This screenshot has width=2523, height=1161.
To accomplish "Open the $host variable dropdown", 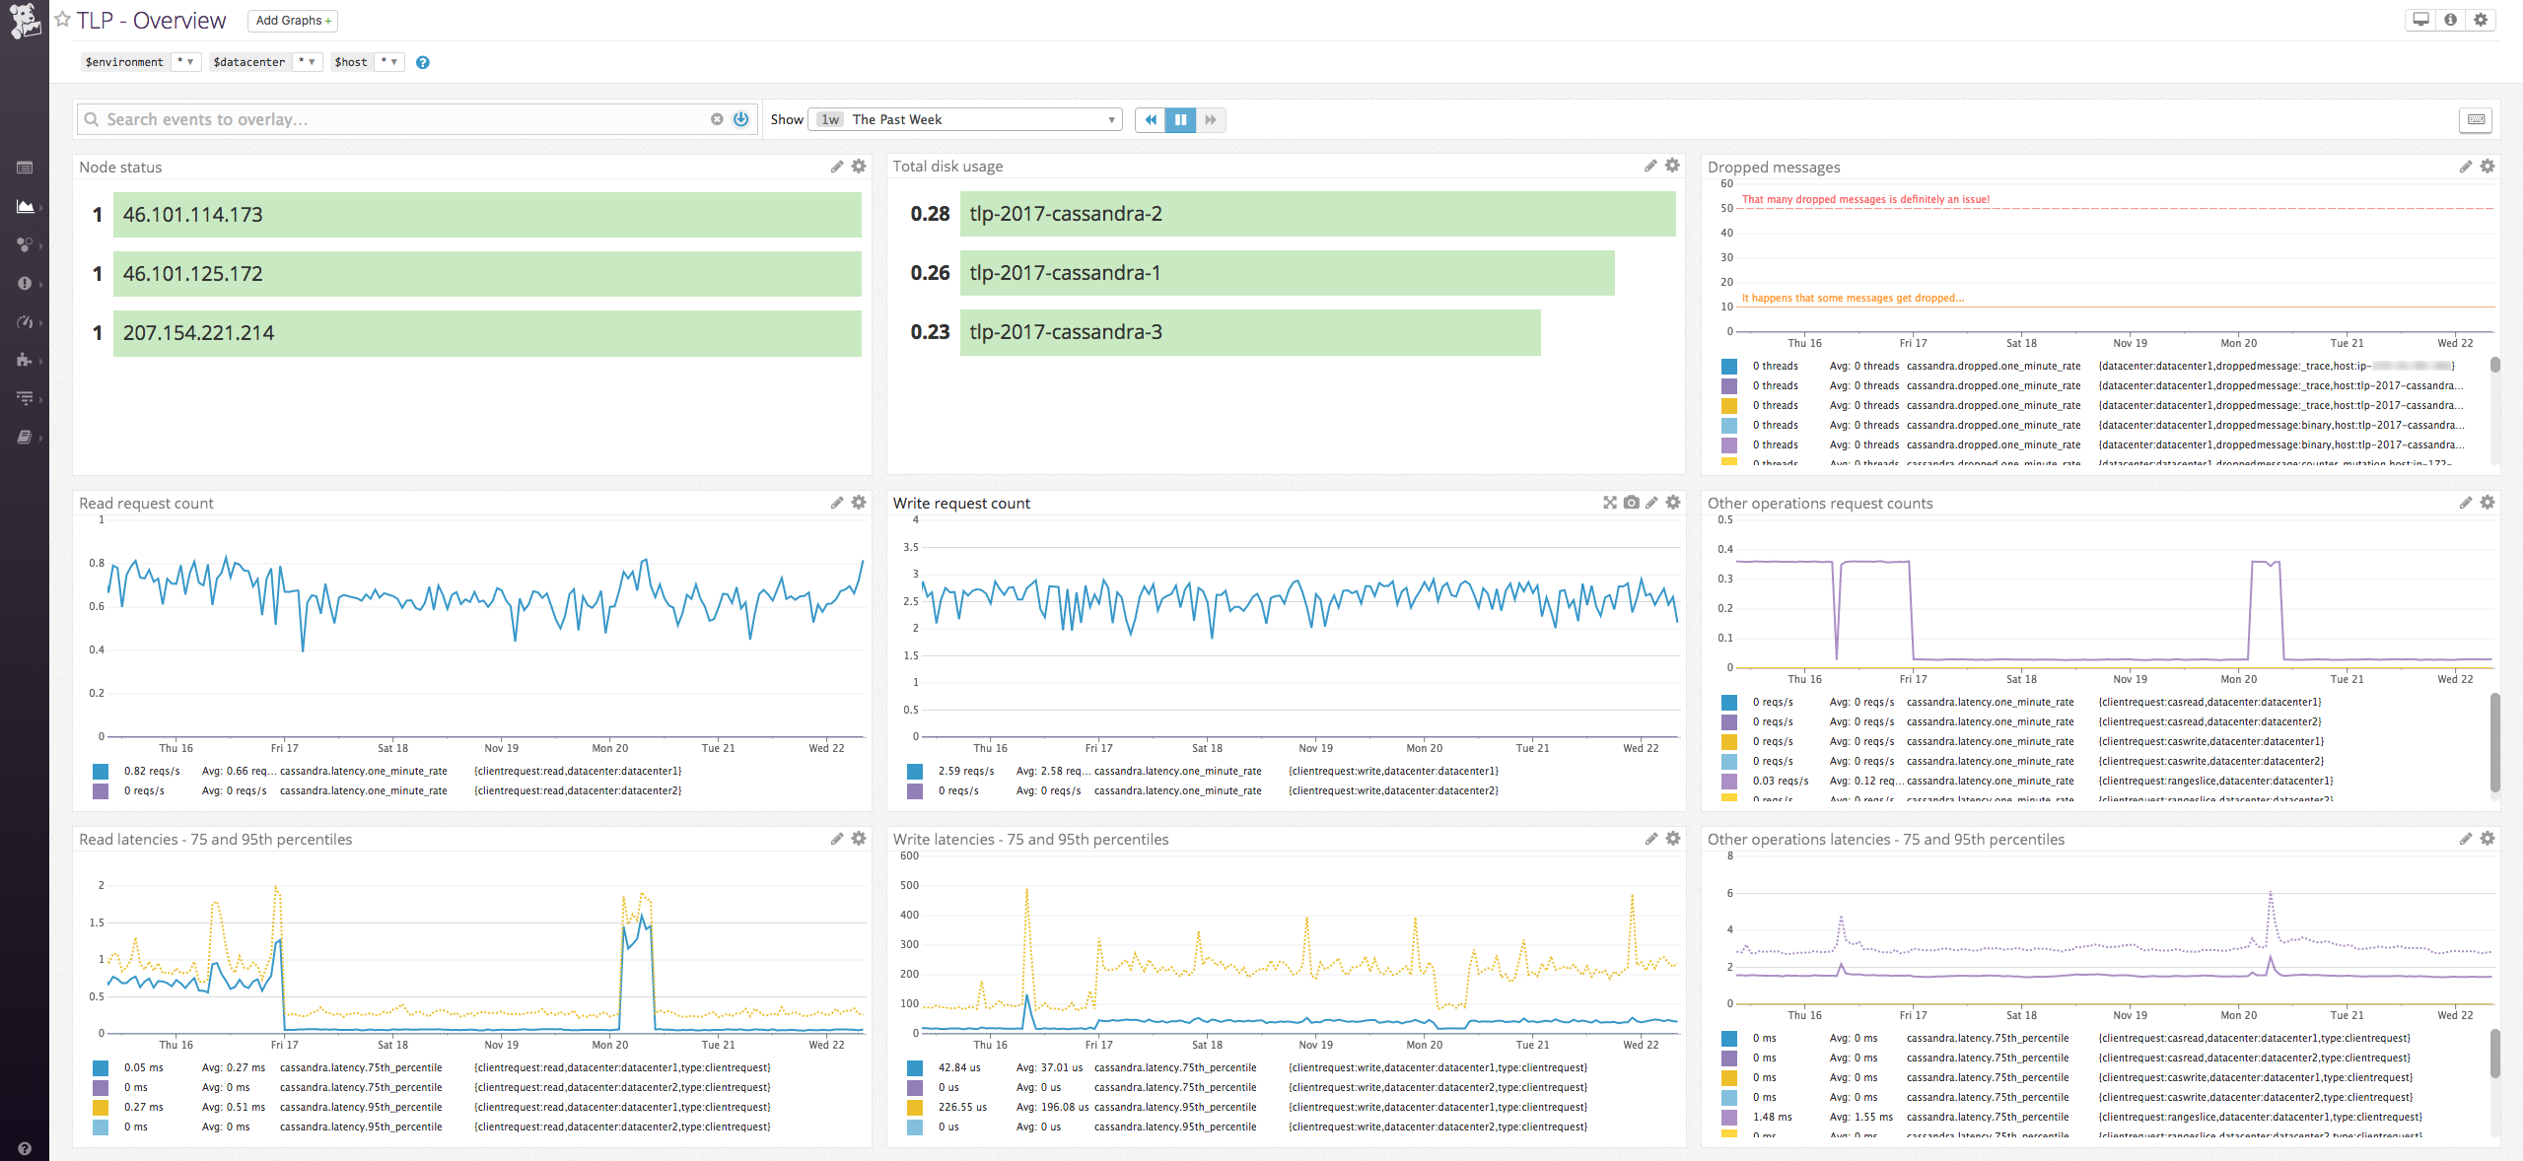I will [x=390, y=61].
